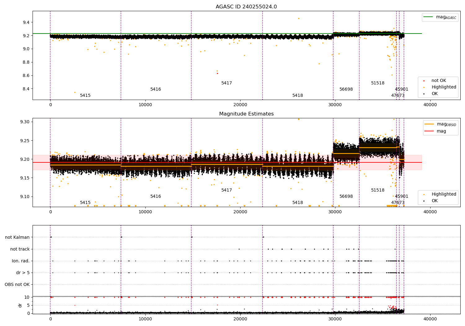Click 'OK' entry in the Magnitude Estimates legend
This screenshot has height=326, width=465.
pyautogui.click(x=435, y=201)
